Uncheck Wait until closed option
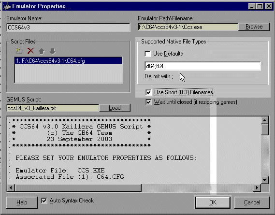This screenshot has width=275, height=215. pos(148,102)
